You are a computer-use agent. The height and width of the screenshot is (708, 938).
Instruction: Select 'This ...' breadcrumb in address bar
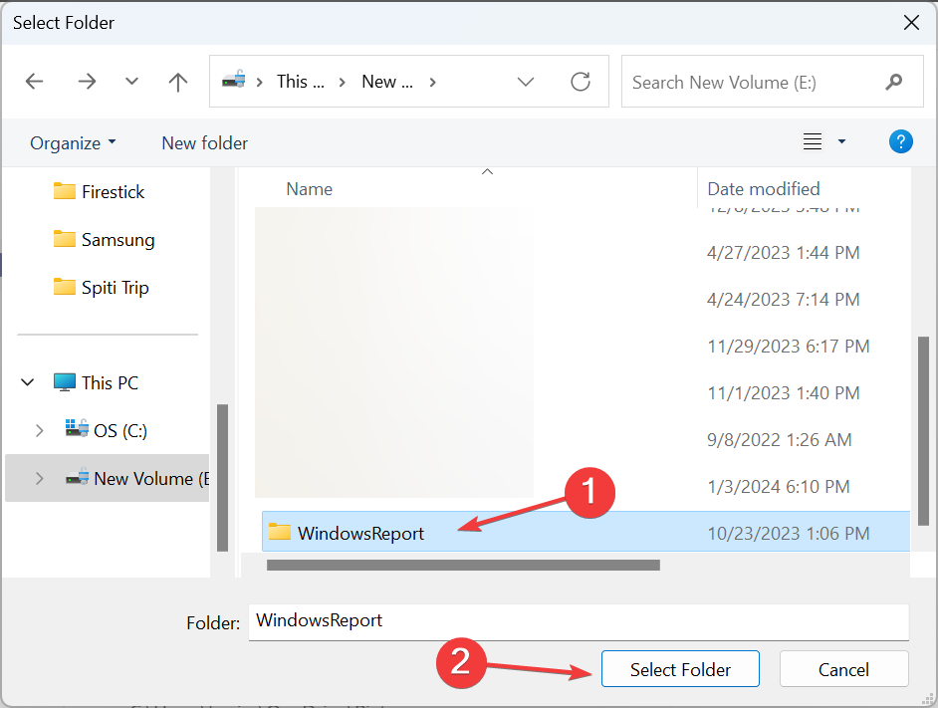(301, 82)
